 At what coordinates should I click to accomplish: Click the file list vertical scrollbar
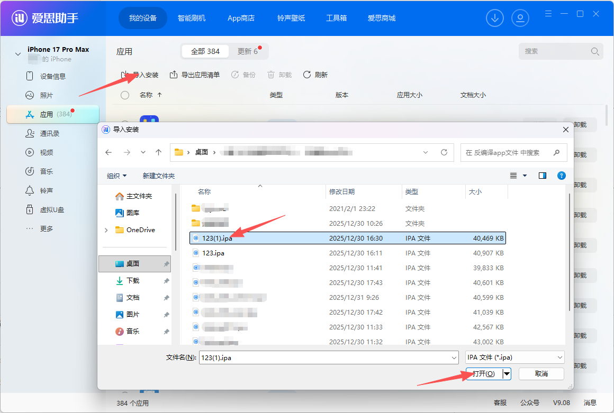[x=569, y=254]
